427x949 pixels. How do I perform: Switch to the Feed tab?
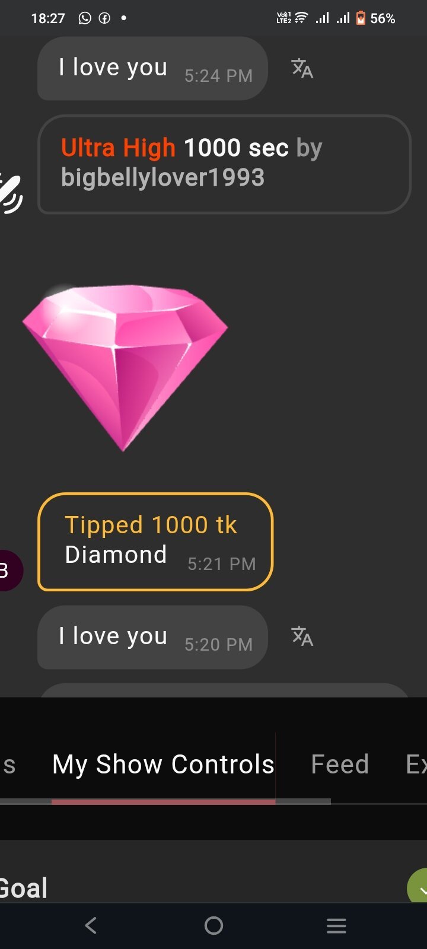(x=340, y=764)
